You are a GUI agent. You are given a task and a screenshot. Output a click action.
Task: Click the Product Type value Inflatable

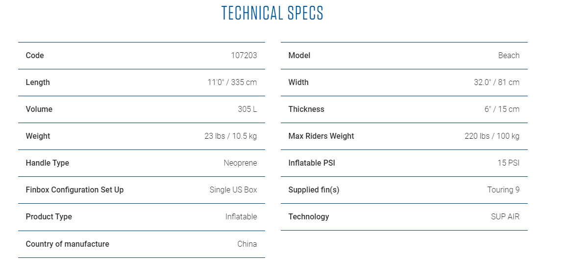tap(241, 216)
